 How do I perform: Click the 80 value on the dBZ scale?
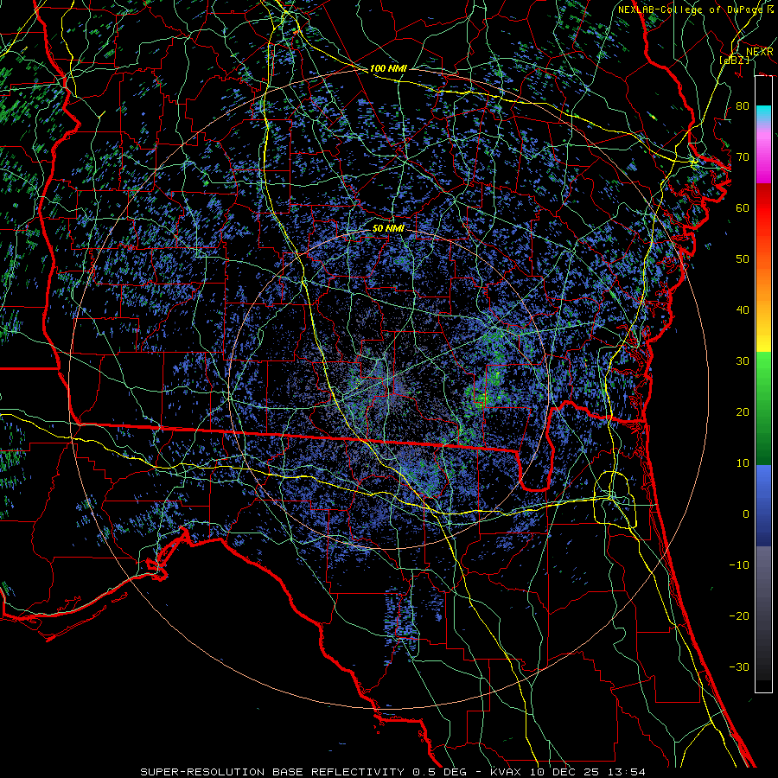click(743, 105)
